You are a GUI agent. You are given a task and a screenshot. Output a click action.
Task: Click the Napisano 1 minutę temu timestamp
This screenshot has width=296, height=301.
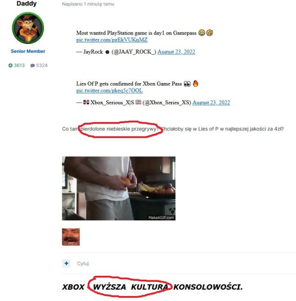click(88, 4)
